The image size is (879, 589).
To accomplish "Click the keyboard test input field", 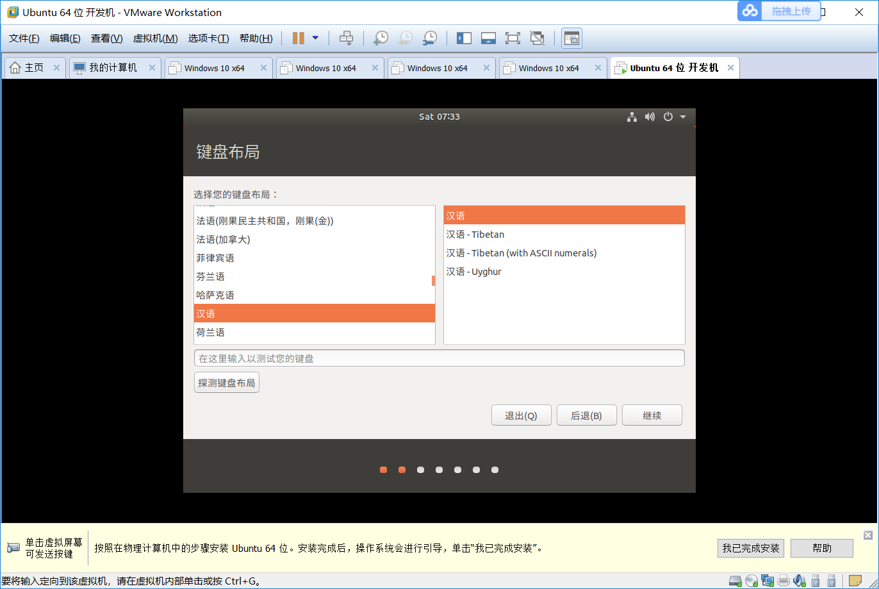I will [439, 358].
